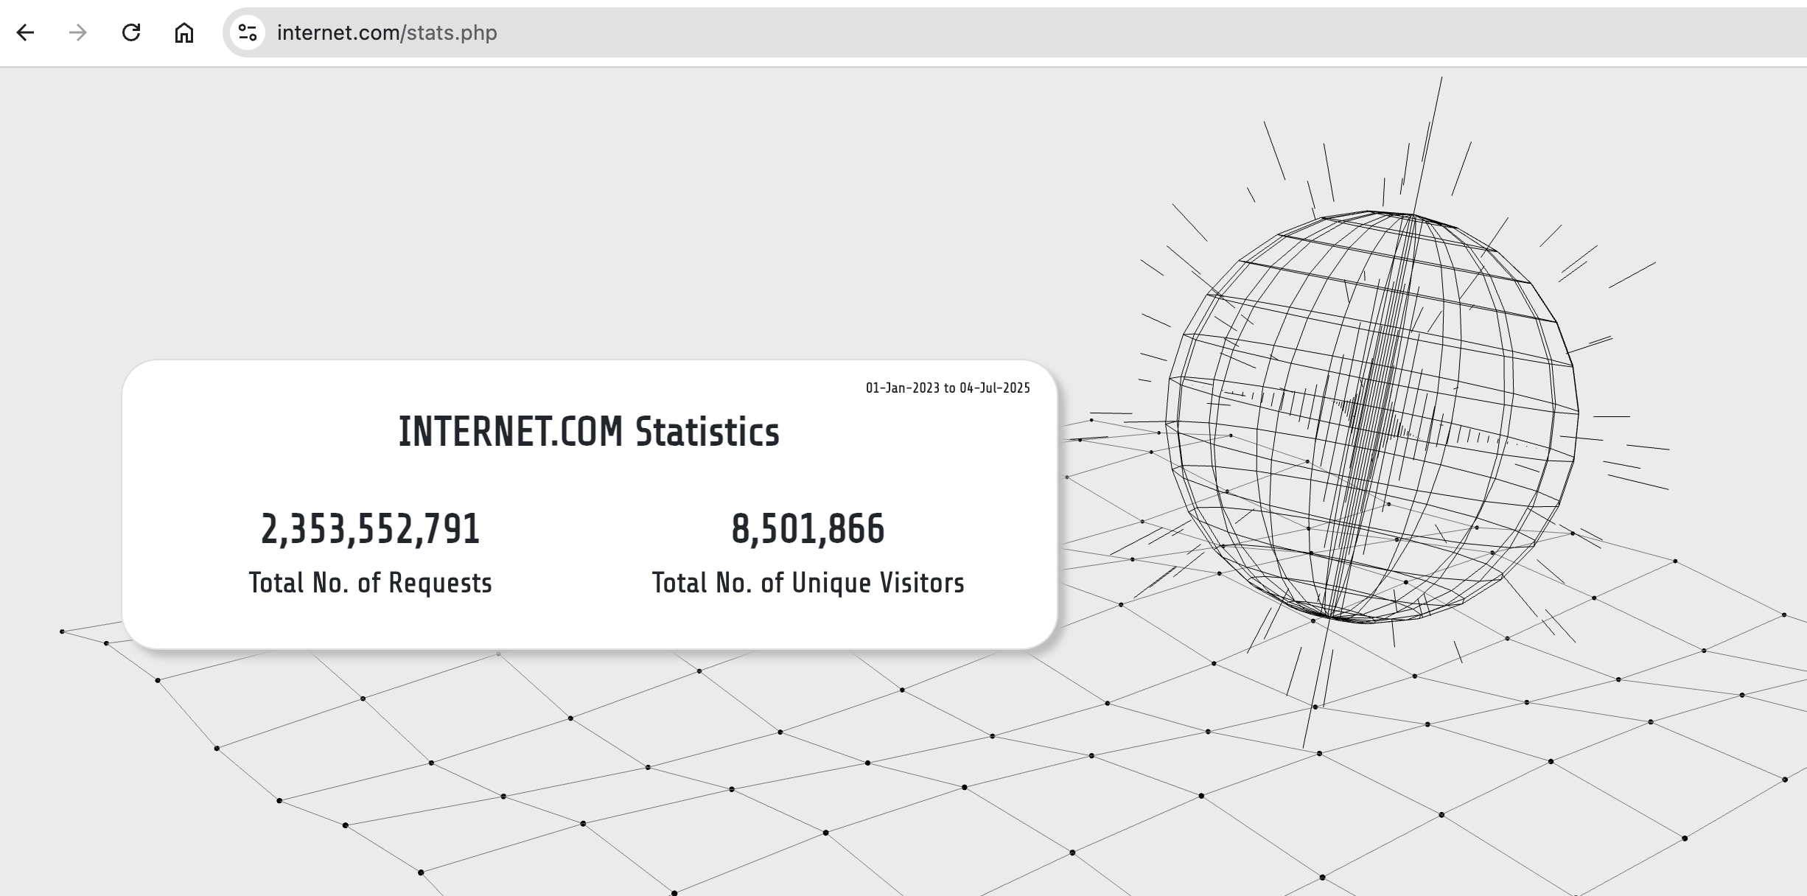
Task: Click the 01-Jan-2023 to 04-Jul-2025 date range
Action: [948, 388]
